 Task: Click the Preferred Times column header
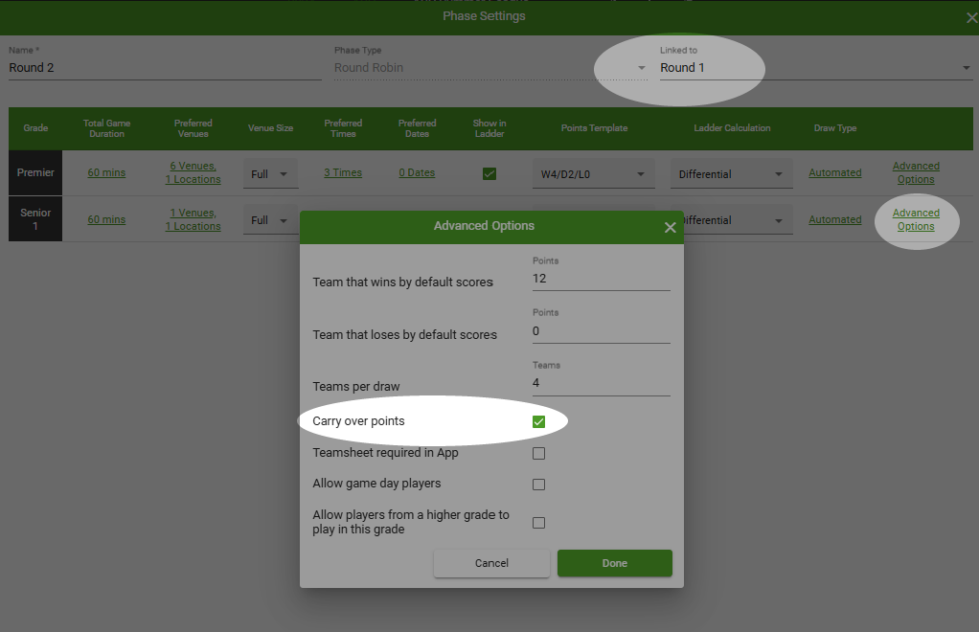343,128
